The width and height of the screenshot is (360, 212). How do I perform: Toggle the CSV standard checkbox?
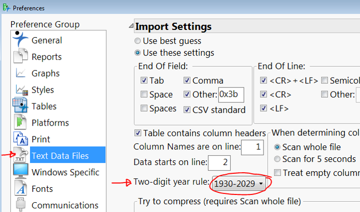tap(187, 110)
